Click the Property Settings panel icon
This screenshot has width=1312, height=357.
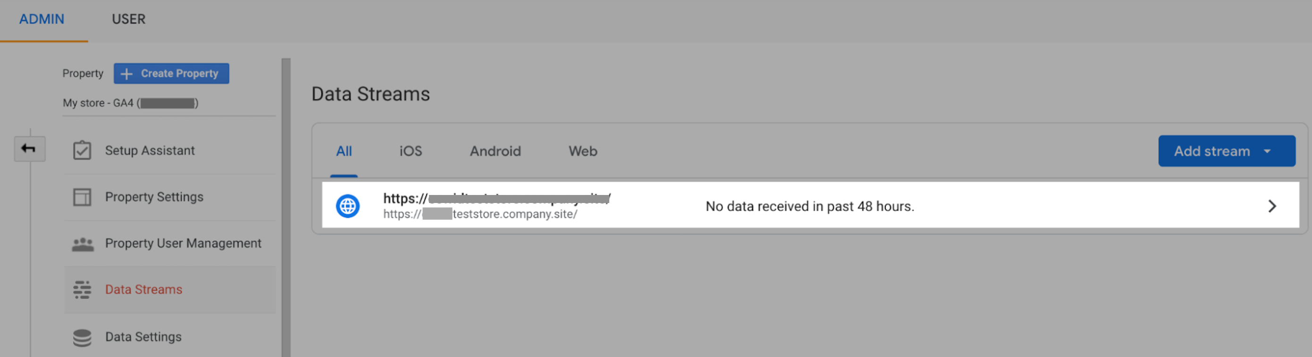[83, 197]
